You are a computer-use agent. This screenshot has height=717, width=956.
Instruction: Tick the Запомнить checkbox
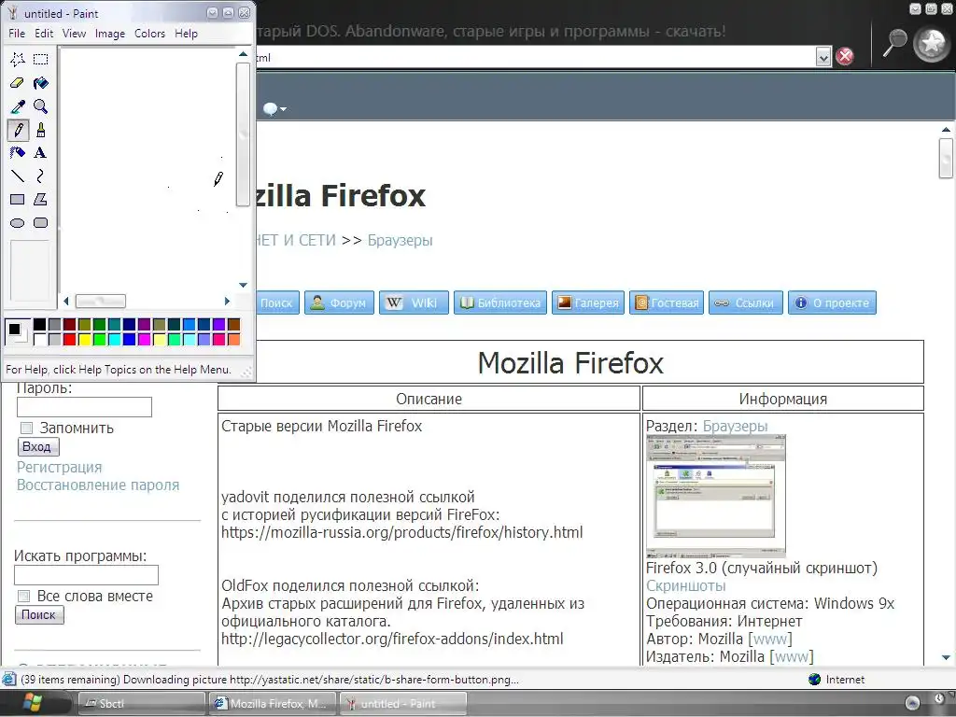click(26, 428)
